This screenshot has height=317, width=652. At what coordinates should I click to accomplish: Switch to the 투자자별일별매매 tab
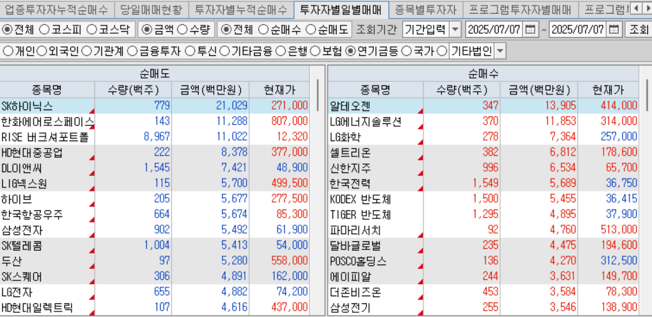click(x=341, y=9)
